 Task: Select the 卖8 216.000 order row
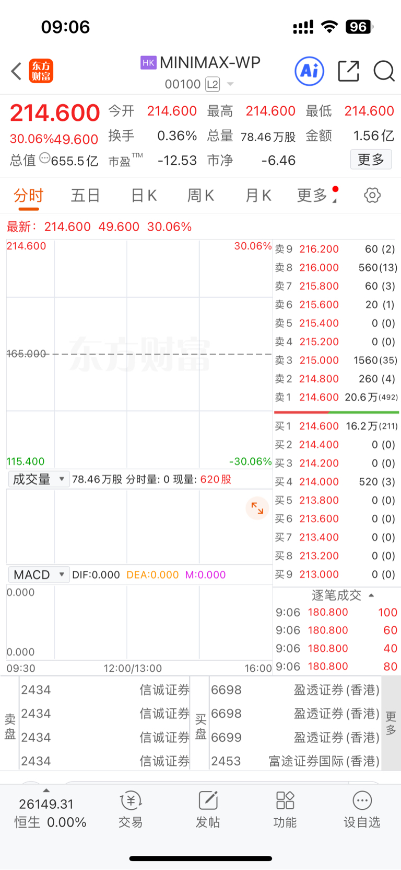pos(336,268)
